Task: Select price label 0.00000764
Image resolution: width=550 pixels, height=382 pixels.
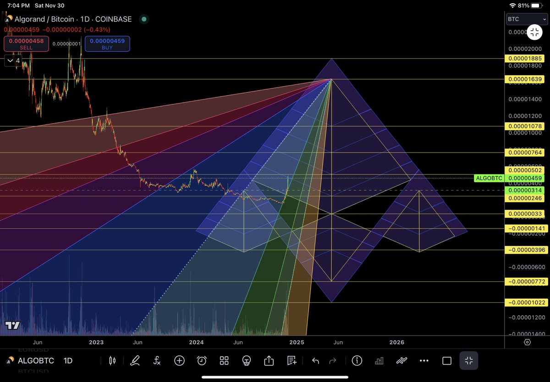Action: tap(524, 152)
